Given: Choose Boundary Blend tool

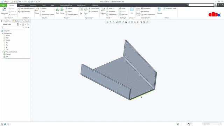Looking at the screenshot, I should [71, 15].
